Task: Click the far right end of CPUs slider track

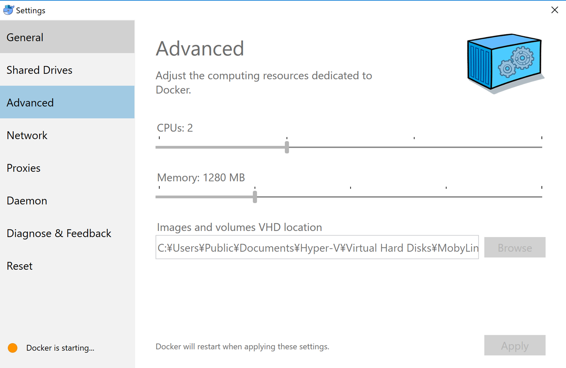Action: pyautogui.click(x=540, y=147)
